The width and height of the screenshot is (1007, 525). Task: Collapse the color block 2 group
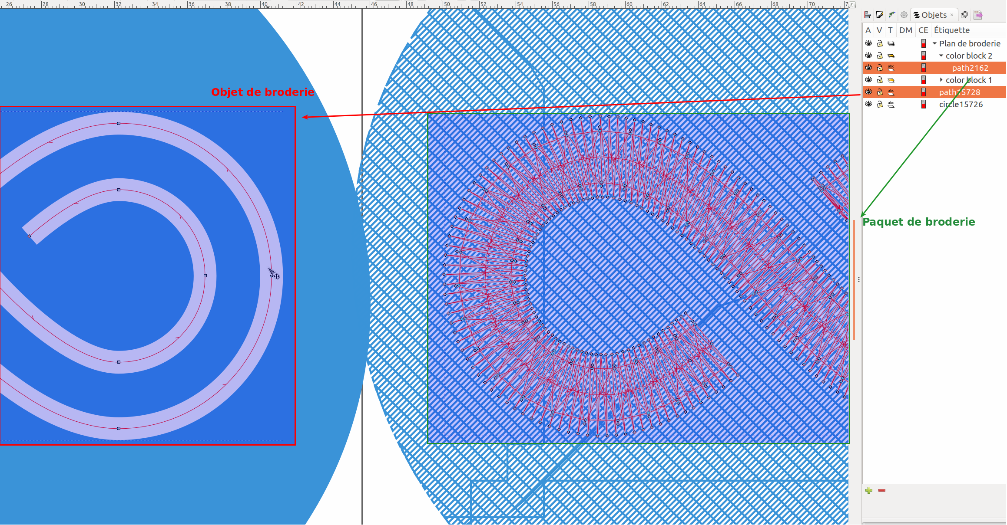pyautogui.click(x=941, y=56)
